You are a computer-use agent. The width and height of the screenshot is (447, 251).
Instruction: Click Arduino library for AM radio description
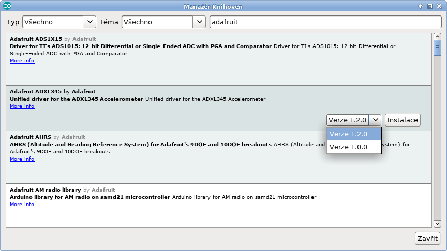pyautogui.click(x=163, y=197)
